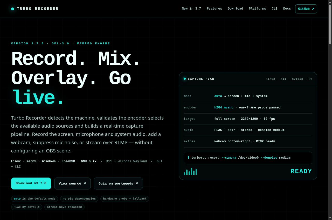The width and height of the screenshot is (332, 220).
Task: Click the version 3.7.0 tagline text
Action: 60,43
